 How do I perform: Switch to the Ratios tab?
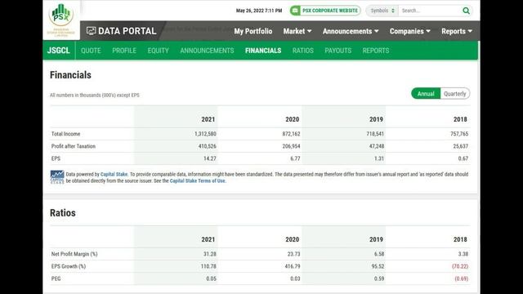point(303,51)
